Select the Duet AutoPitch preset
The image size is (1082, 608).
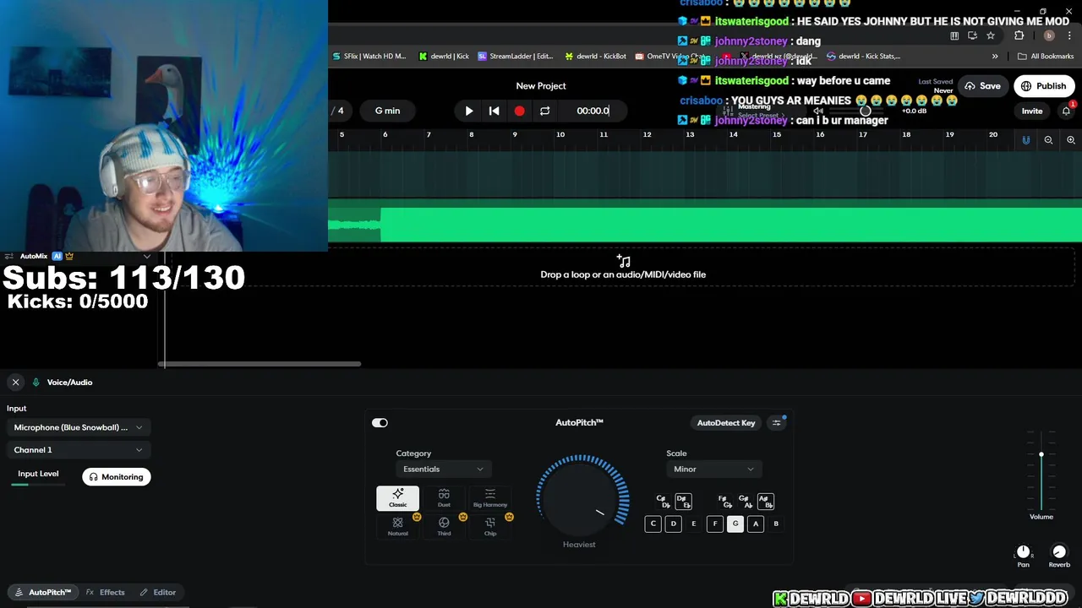[x=444, y=498]
